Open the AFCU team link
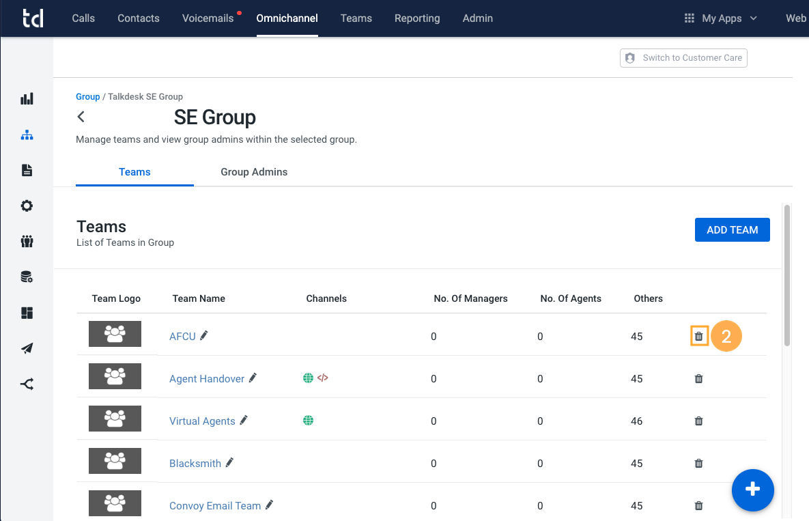 183,337
